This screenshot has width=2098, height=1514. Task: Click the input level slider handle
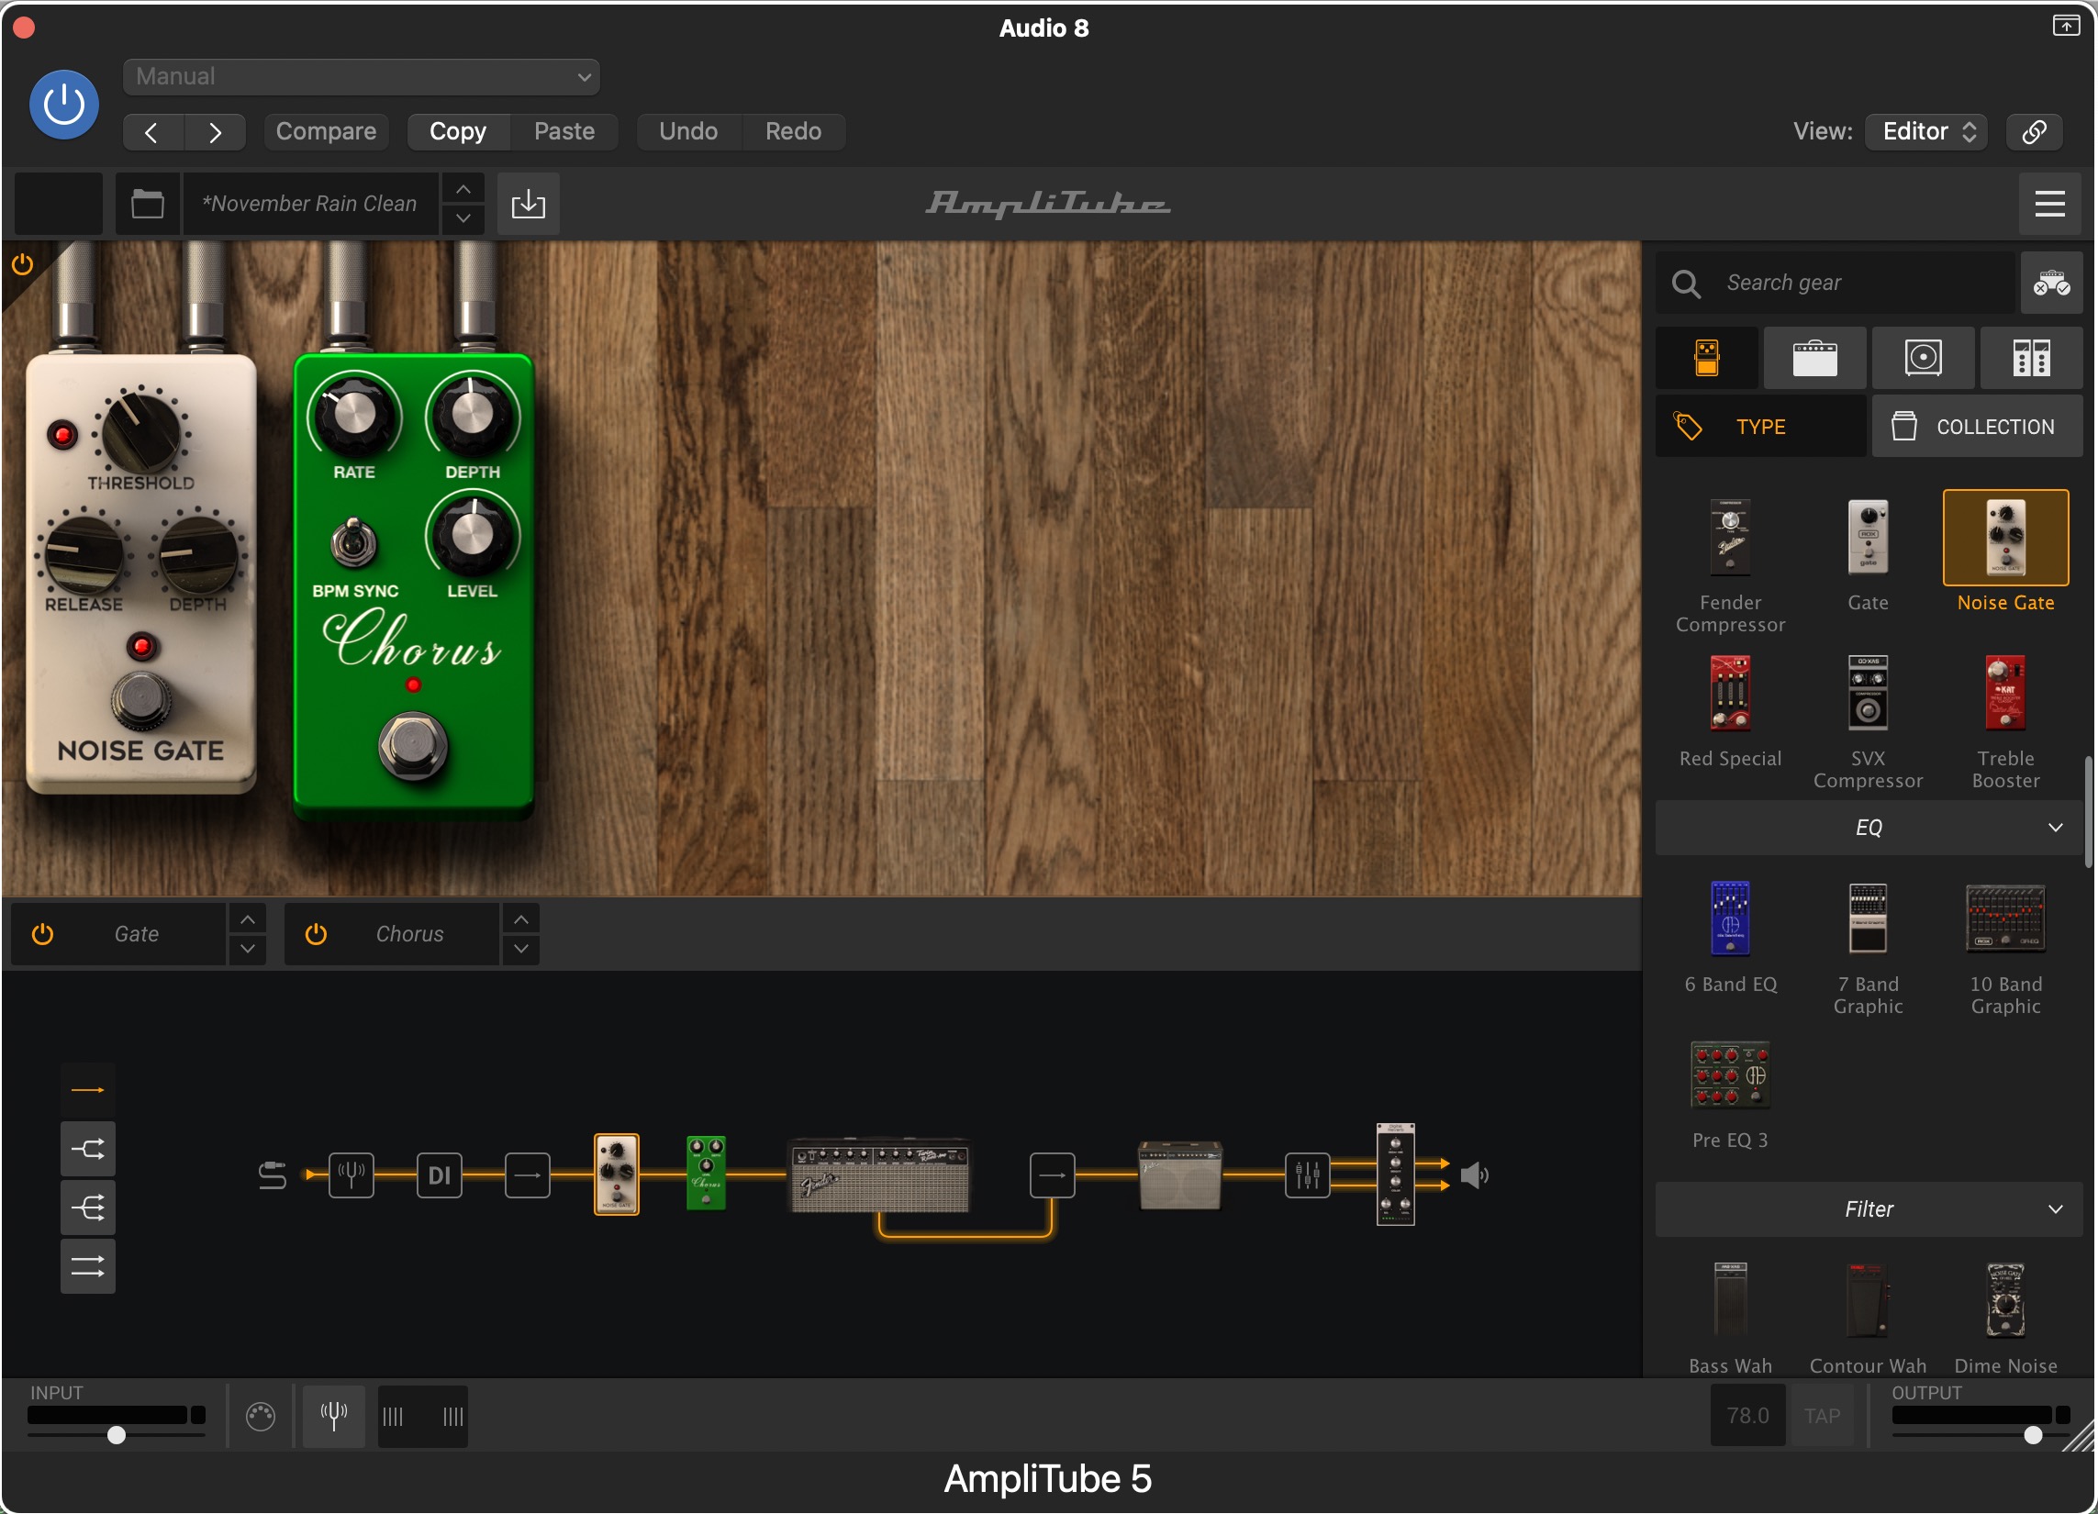(117, 1435)
